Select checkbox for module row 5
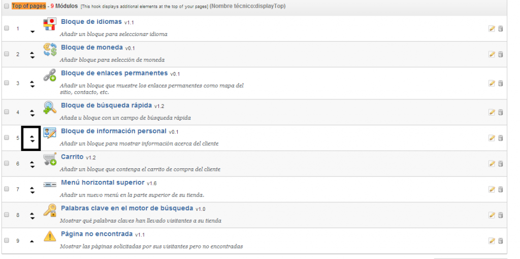520x259 pixels. coord(7,137)
